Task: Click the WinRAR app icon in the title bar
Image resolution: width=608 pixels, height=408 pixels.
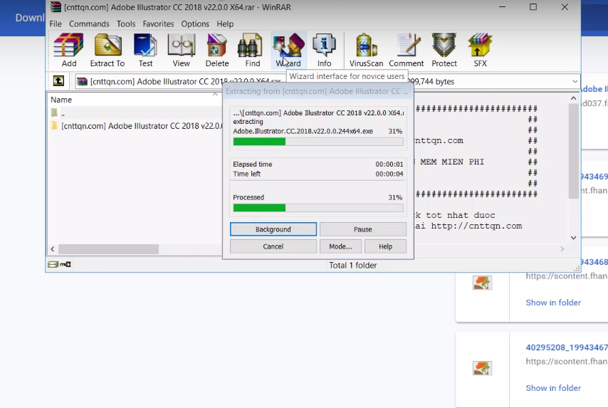Action: coord(56,7)
